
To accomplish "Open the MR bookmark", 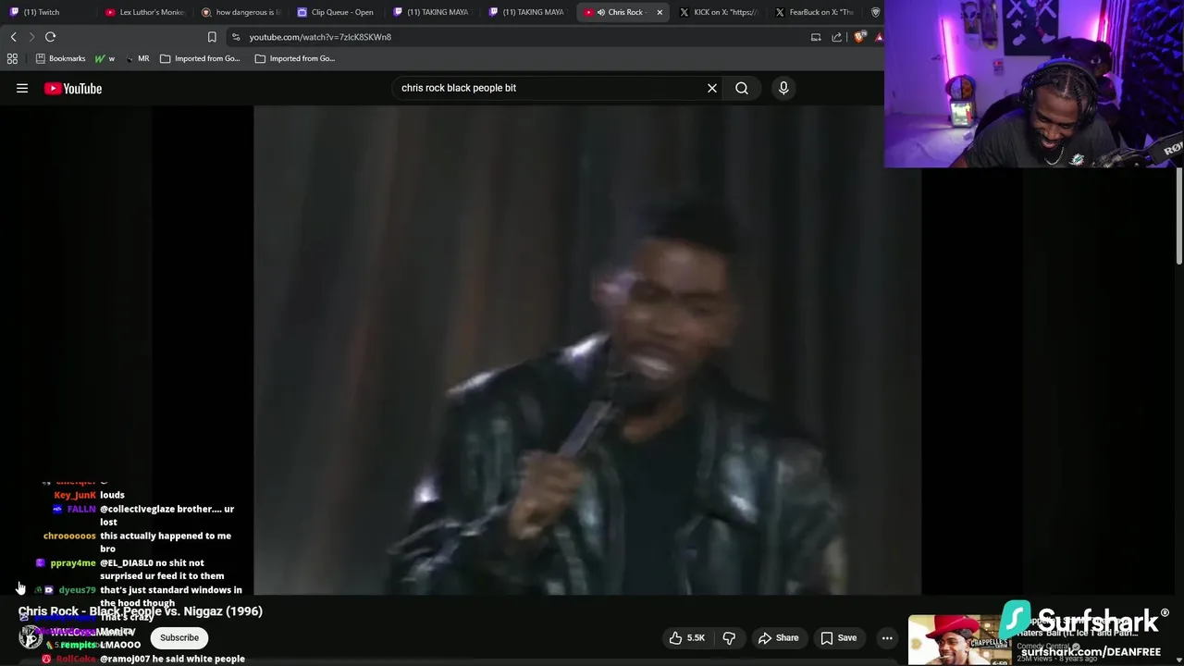I will 137,58.
